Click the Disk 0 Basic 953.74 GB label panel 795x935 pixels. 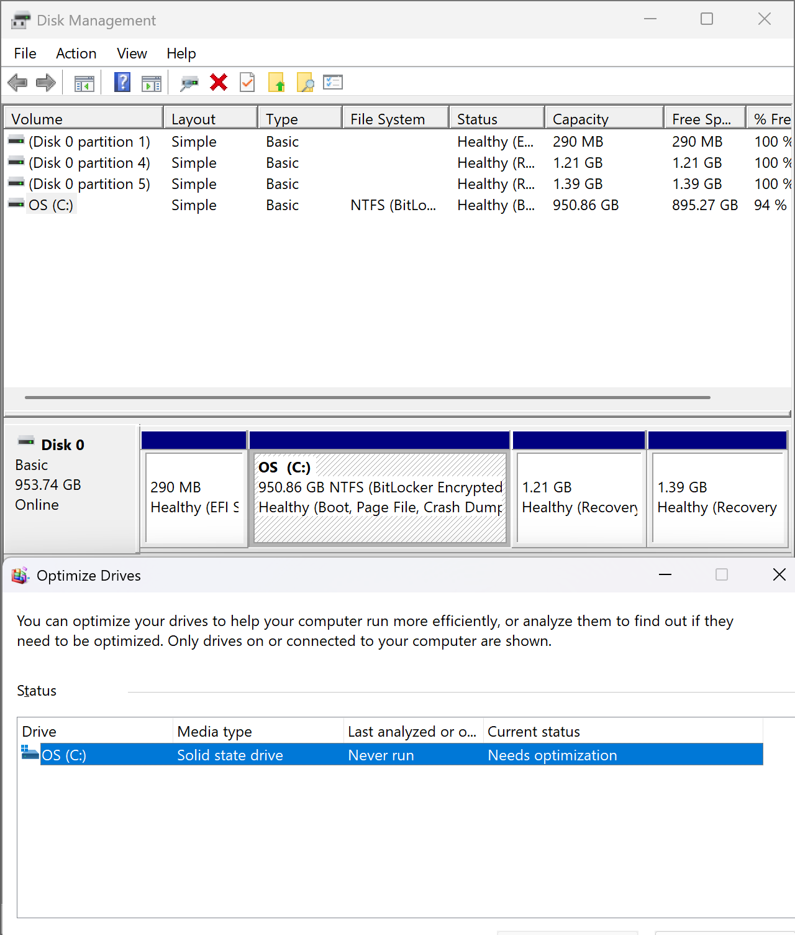tap(70, 489)
